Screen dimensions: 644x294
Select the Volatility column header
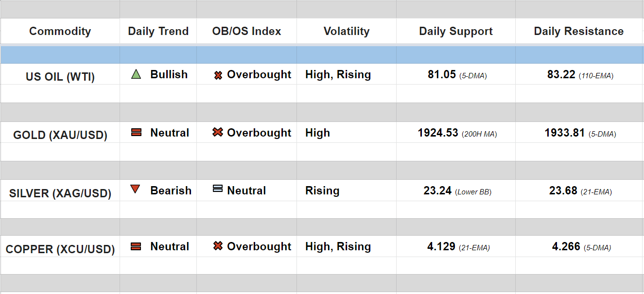coord(346,32)
